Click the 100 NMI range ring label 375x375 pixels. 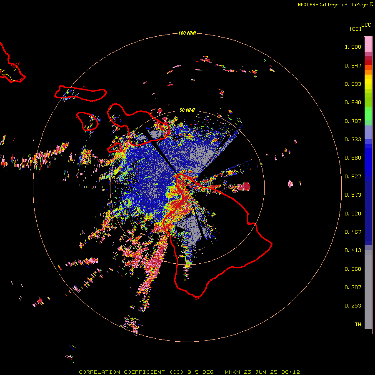point(187,33)
